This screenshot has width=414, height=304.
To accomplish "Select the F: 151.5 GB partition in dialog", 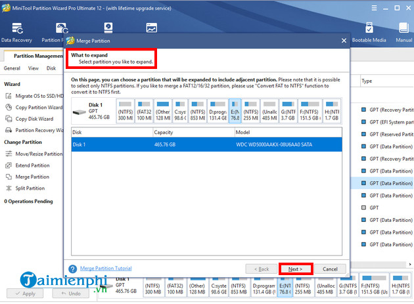I will [x=310, y=111].
